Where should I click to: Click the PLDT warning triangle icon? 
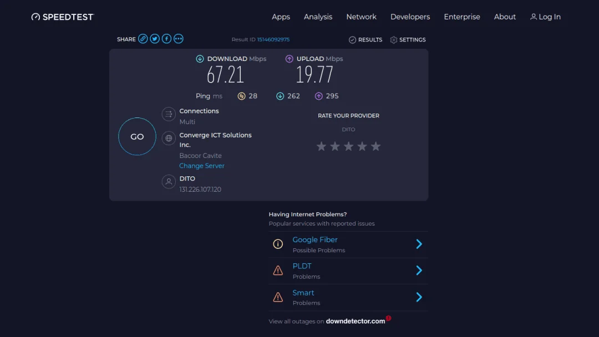(x=278, y=270)
